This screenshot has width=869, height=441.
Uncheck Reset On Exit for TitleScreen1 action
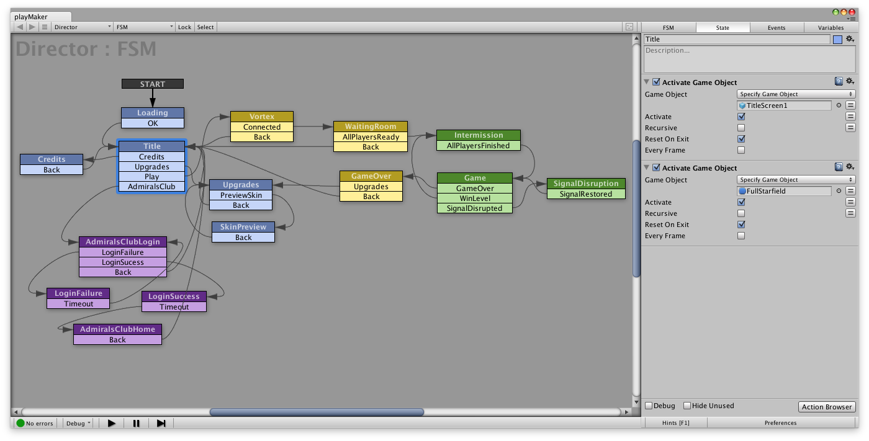click(741, 139)
